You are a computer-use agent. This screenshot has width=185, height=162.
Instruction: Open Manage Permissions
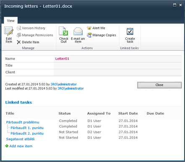[x=35, y=35]
